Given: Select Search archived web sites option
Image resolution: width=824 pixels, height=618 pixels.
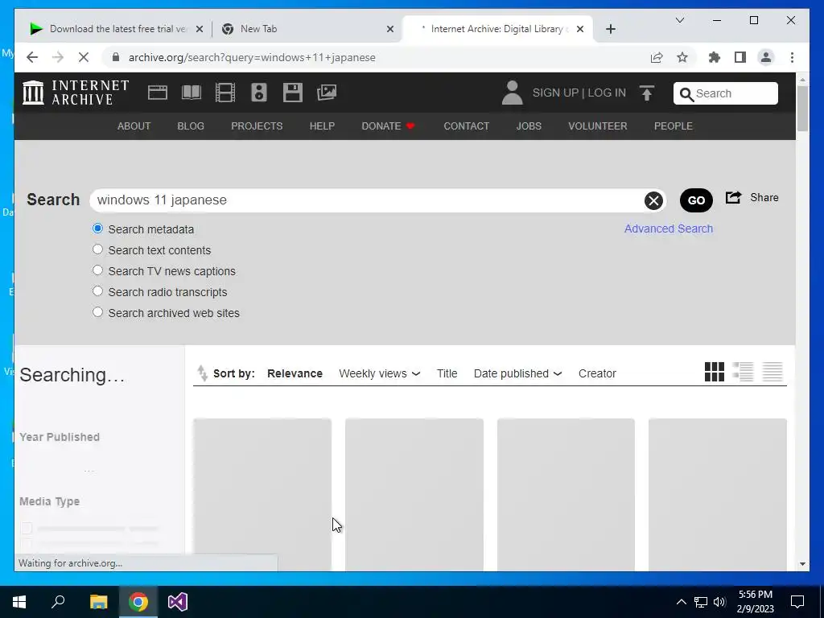Looking at the screenshot, I should (97, 312).
